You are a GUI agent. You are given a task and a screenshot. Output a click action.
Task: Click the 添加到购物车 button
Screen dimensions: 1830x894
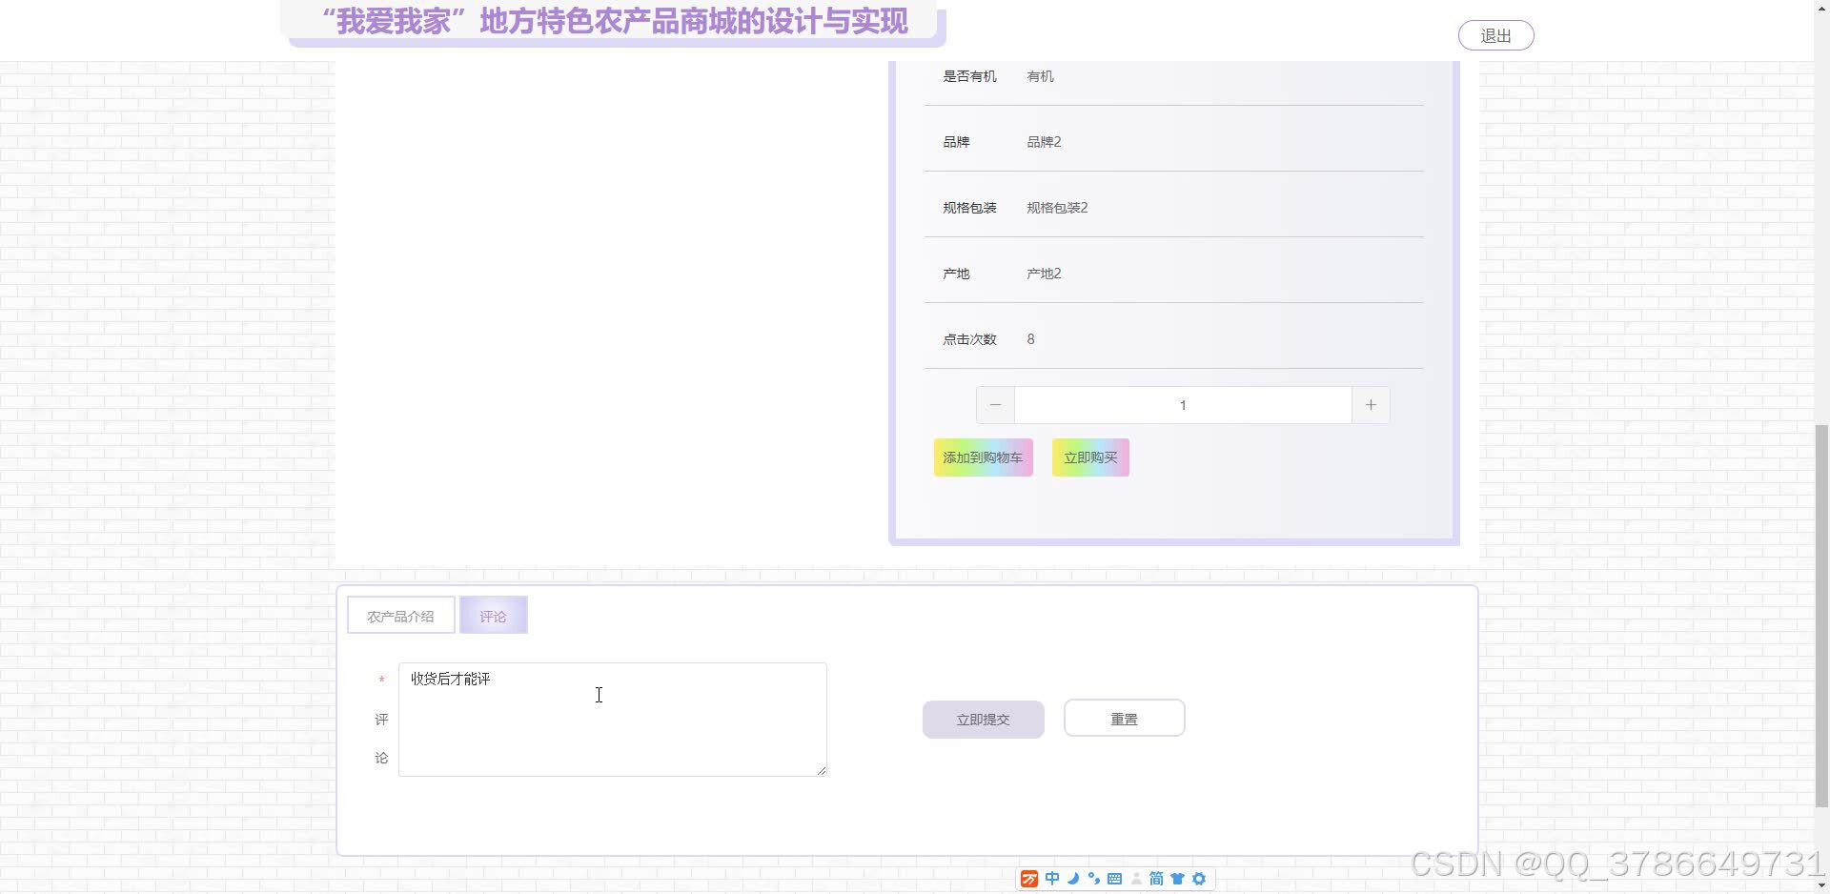(983, 457)
